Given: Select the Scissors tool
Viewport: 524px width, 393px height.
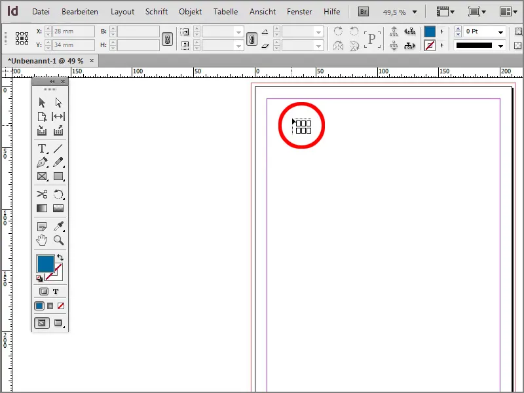Looking at the screenshot, I should tap(42, 194).
